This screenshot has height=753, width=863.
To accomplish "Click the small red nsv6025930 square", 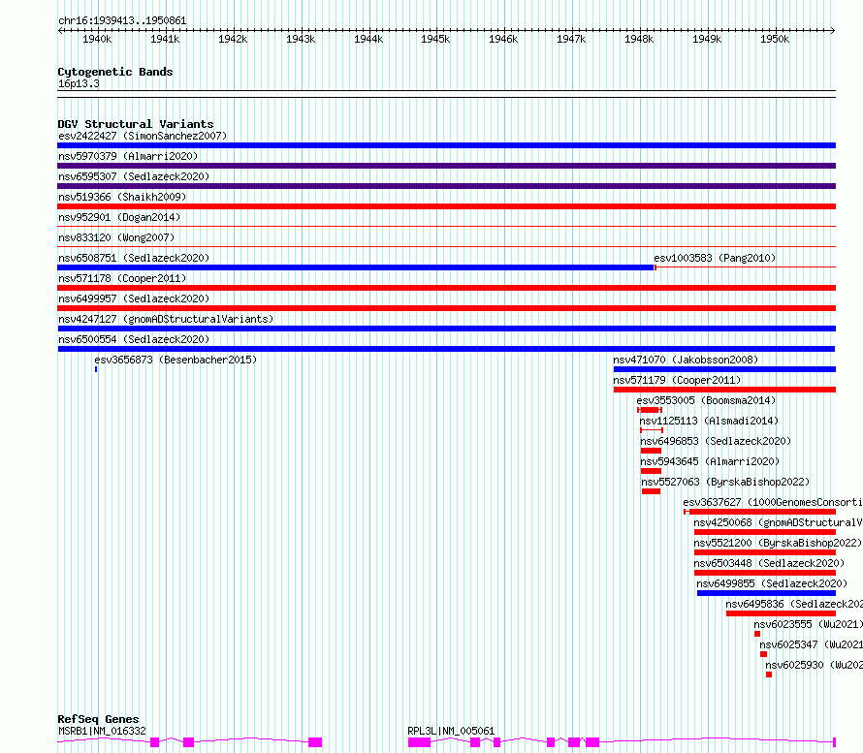I will tap(769, 675).
